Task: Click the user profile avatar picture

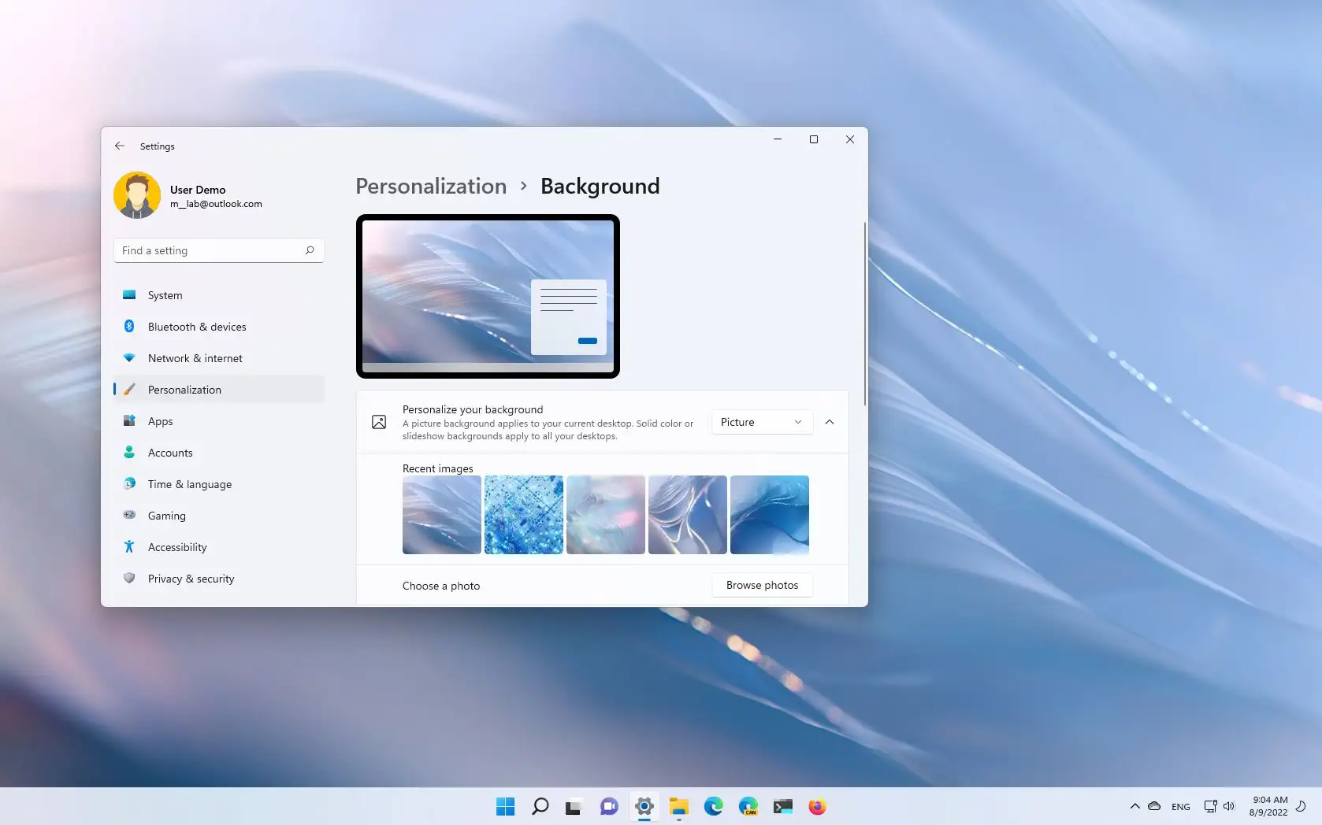Action: (x=137, y=195)
